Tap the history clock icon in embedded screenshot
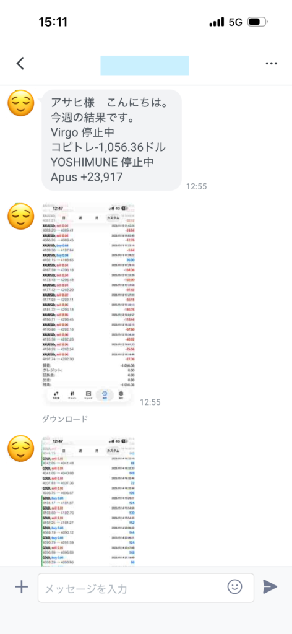This screenshot has width=292, height=634. click(x=105, y=394)
